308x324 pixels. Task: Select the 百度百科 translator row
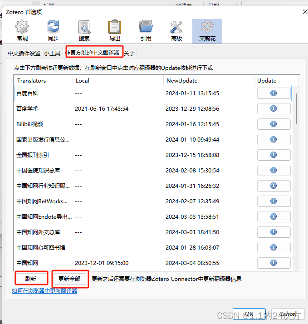[x=153, y=93]
